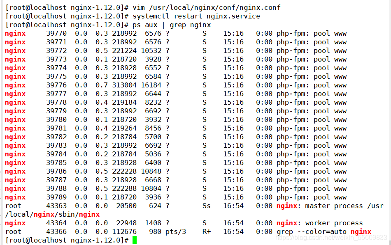Viewport: 391px width, 245px height.
Task: Click the /local/nginx/sbin/nginx path line
Action: coord(52,215)
